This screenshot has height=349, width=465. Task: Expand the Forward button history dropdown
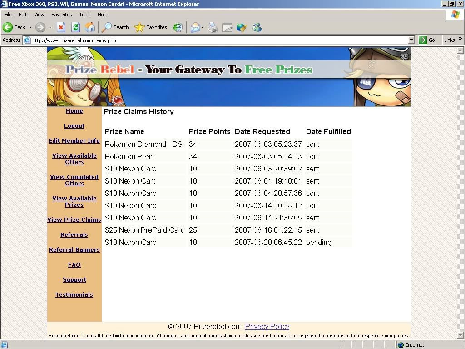click(50, 27)
